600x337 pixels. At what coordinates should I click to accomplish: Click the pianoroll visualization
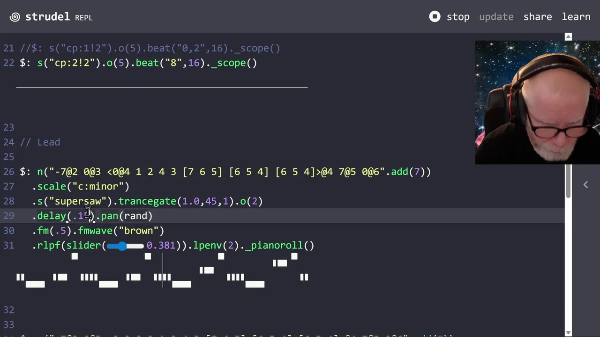(x=162, y=270)
